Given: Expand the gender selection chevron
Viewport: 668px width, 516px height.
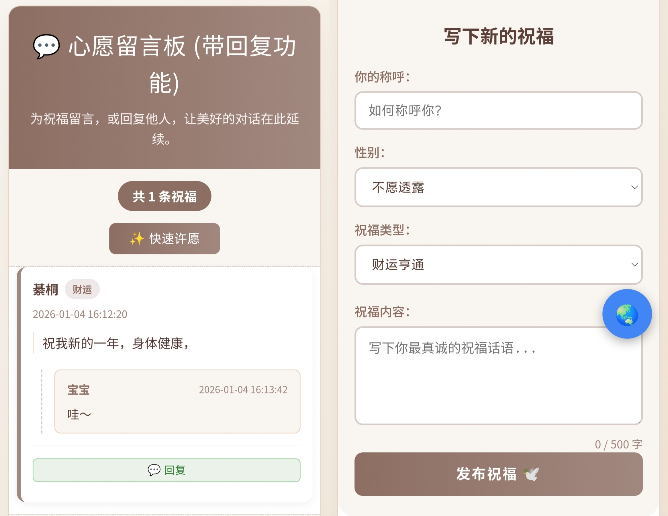Looking at the screenshot, I should click(635, 187).
